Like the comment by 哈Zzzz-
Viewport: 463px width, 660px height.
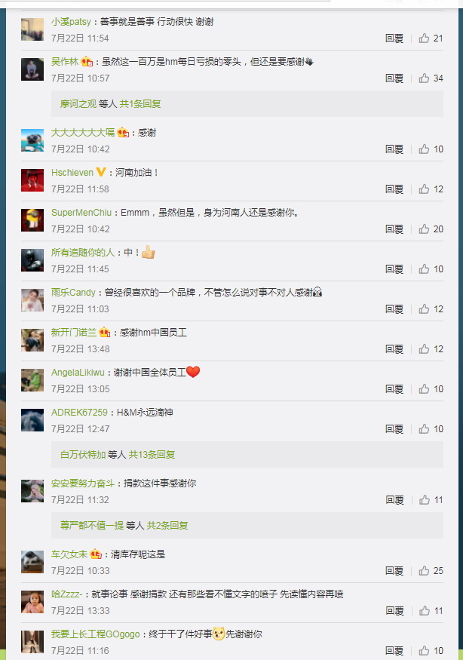click(x=431, y=611)
